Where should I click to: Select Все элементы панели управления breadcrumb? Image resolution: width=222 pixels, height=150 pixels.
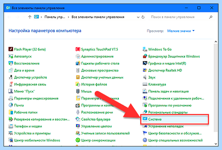coord(98,17)
